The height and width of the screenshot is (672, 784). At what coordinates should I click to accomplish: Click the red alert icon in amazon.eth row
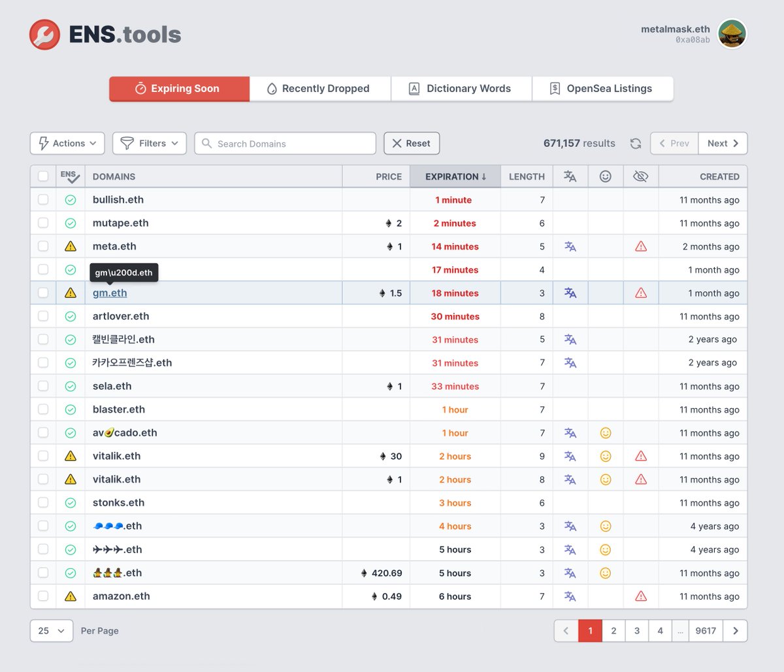(641, 596)
